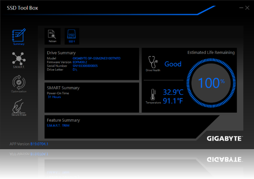
Task: Click the Temperature thermometer icon
Action: 153,95
